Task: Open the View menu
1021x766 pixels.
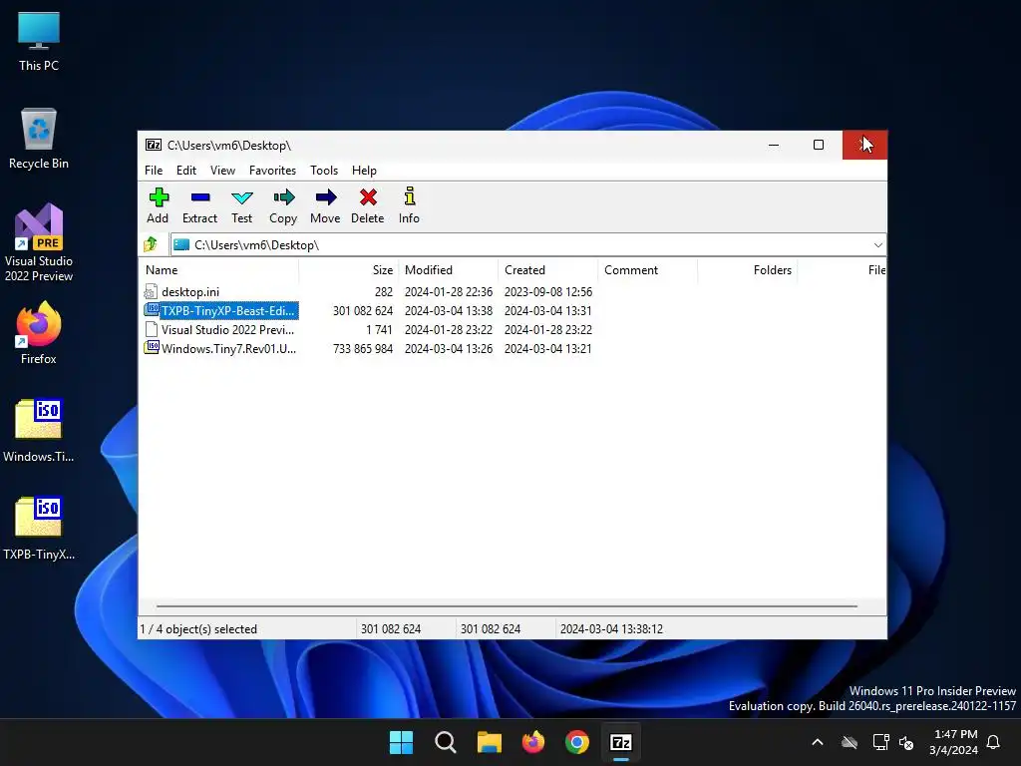Action: [222, 170]
